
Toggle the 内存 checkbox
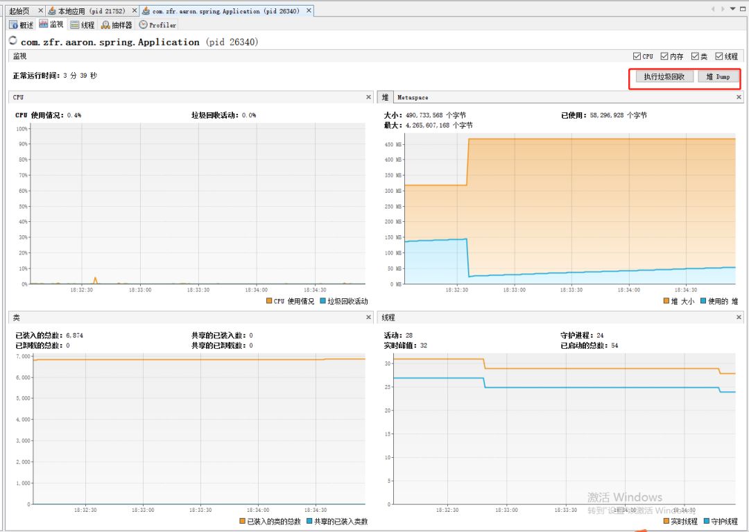(x=664, y=56)
